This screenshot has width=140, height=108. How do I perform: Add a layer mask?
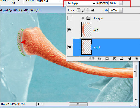point(107,59)
